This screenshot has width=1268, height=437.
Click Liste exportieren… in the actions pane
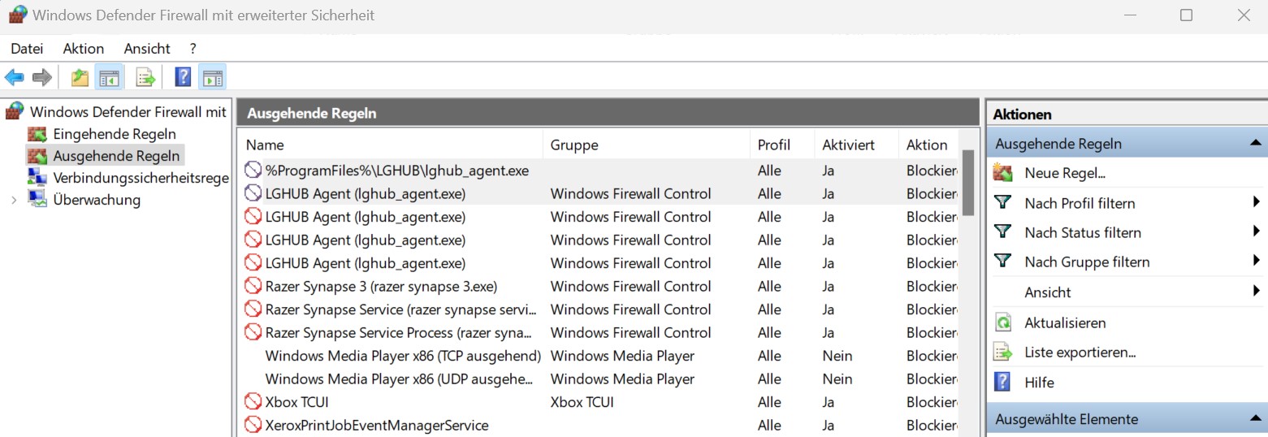coord(1080,353)
